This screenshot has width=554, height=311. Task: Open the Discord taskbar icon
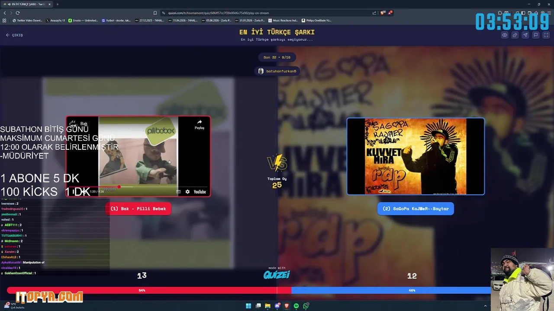click(277, 306)
